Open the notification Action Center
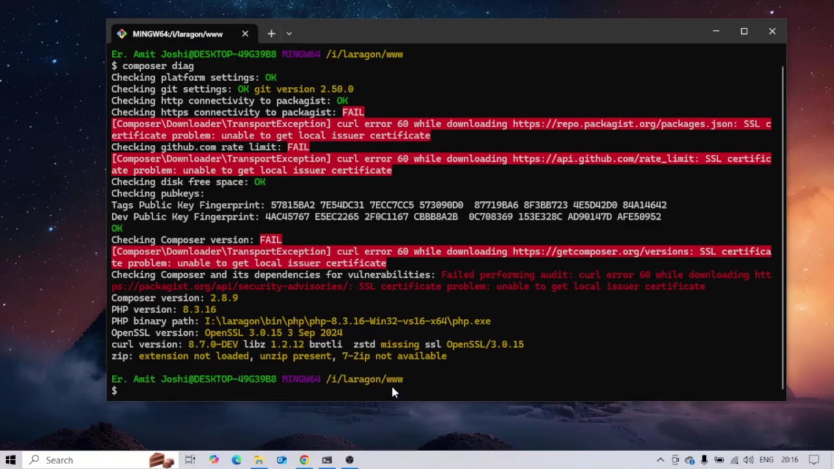This screenshot has width=834, height=469. (x=814, y=460)
